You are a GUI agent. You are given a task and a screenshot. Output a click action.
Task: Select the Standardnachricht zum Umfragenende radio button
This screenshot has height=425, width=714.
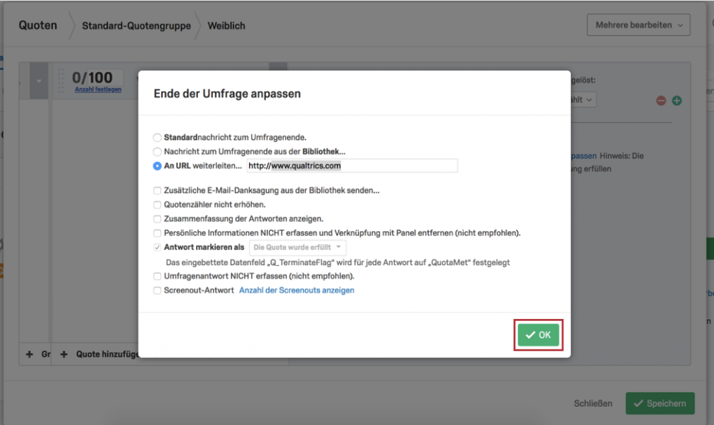(x=157, y=137)
